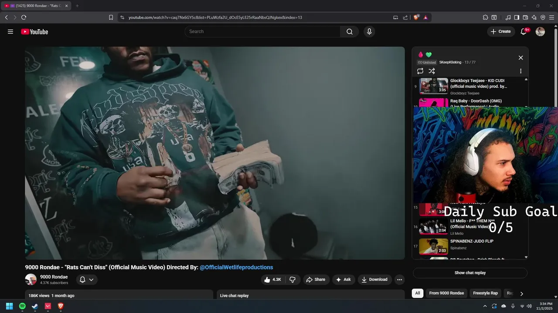Select the Freestyle Rap chip
The height and width of the screenshot is (313, 558).
tap(485, 293)
